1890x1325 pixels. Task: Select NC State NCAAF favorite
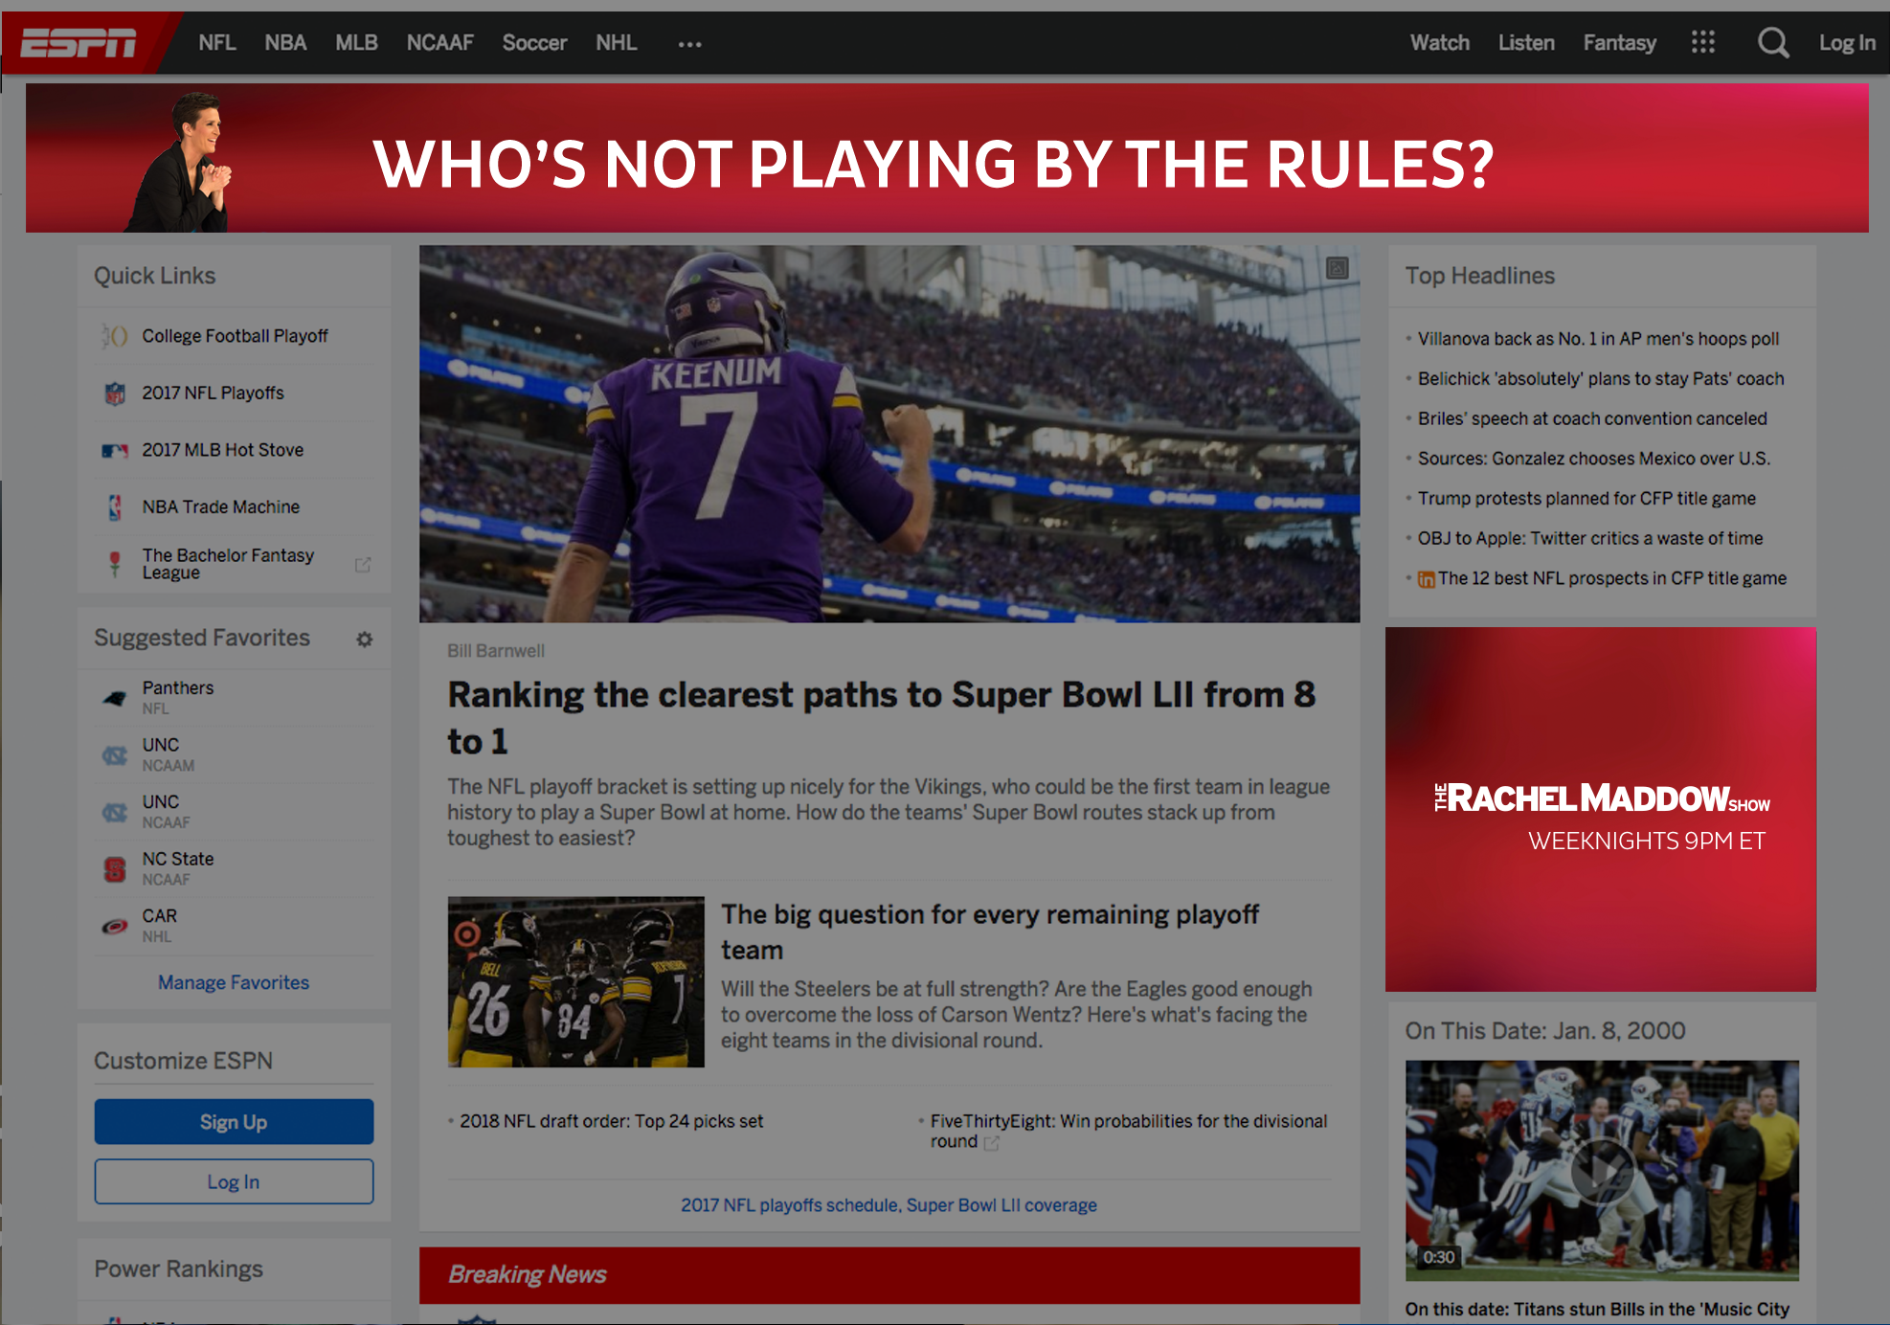(x=235, y=869)
